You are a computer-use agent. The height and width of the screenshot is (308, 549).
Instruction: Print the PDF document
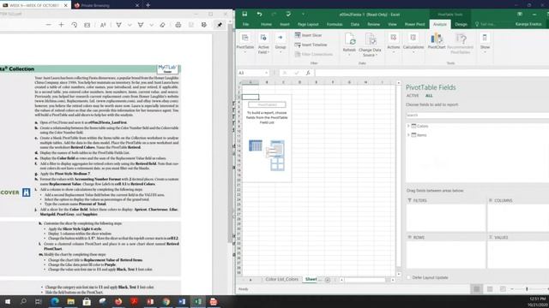coord(178,25)
